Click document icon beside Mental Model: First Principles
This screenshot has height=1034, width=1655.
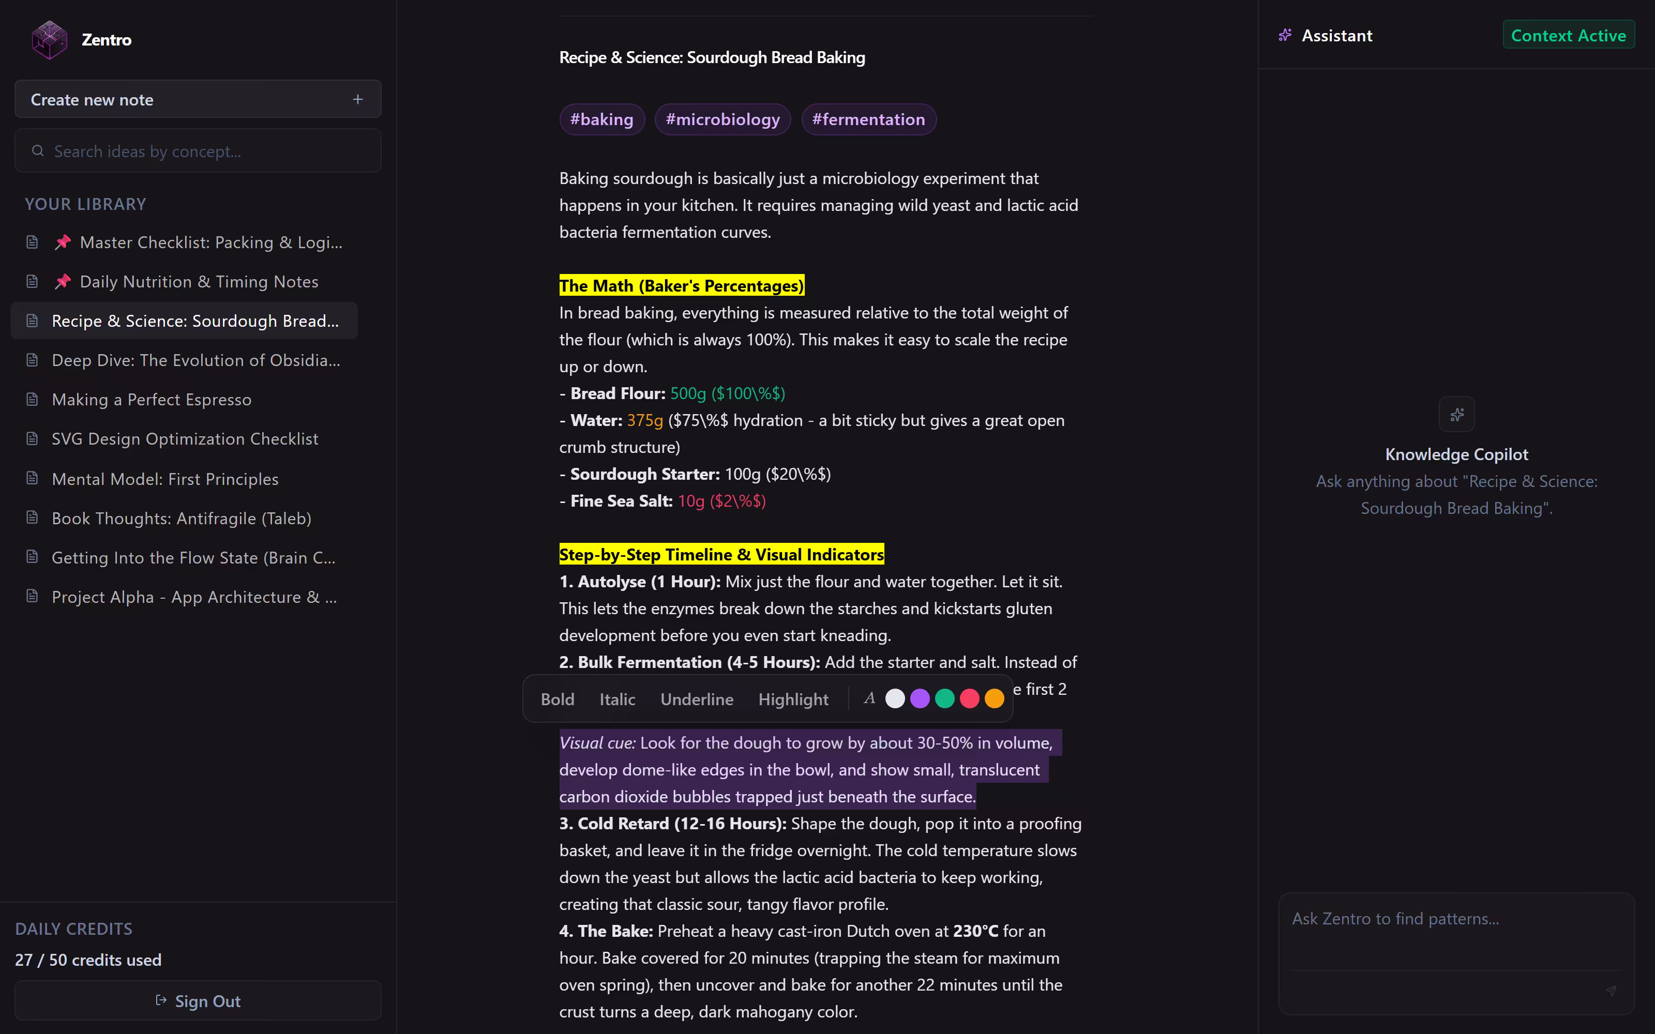point(32,478)
